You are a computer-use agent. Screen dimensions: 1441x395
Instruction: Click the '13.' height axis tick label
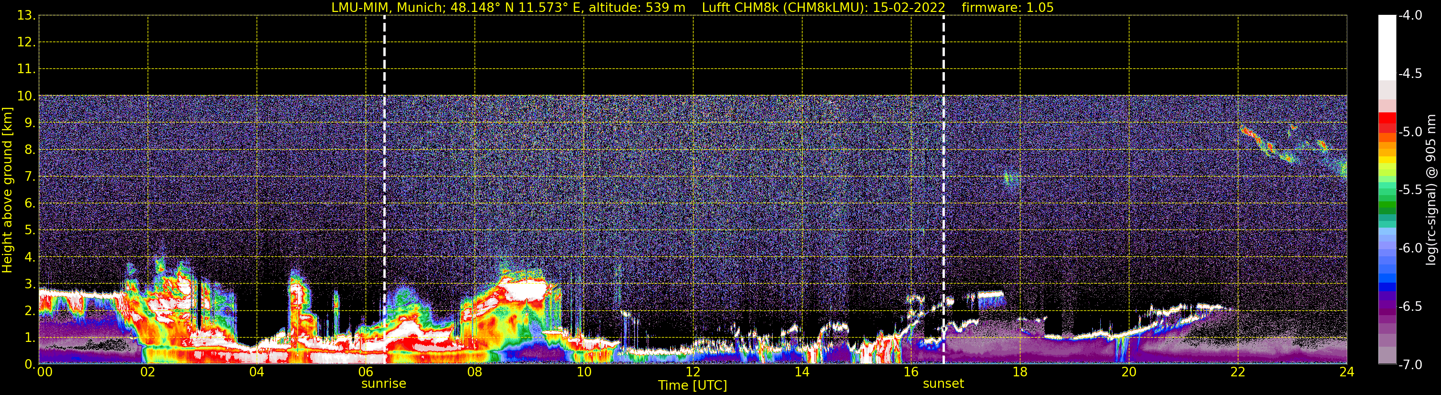[x=26, y=15]
